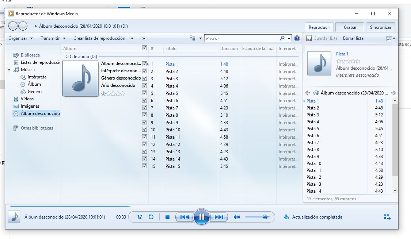Click the Guardar lista button label
411x239 pixels.
pos(325,38)
